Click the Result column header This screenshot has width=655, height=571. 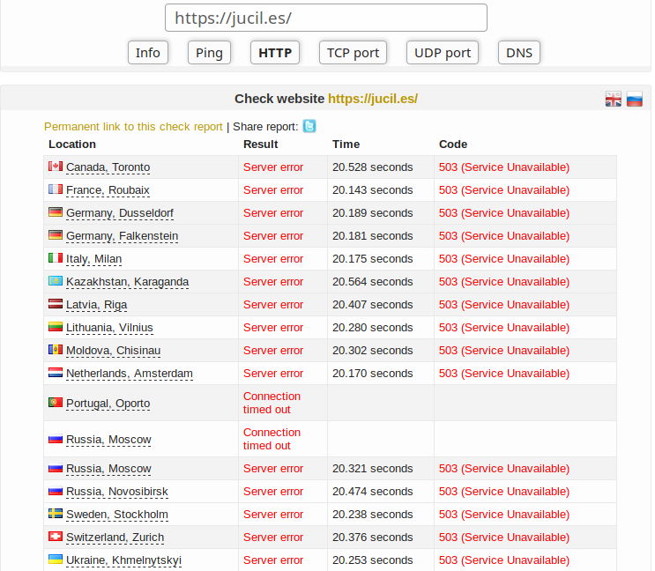(x=261, y=144)
